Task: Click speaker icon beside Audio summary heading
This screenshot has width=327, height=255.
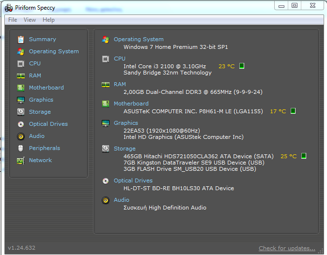Action: [x=106, y=200]
